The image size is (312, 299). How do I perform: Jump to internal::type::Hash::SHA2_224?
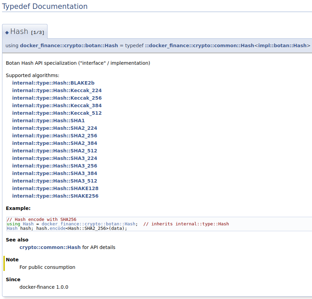[x=55, y=128]
